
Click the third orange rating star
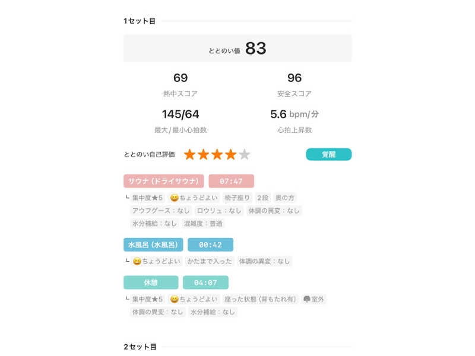coord(217,155)
